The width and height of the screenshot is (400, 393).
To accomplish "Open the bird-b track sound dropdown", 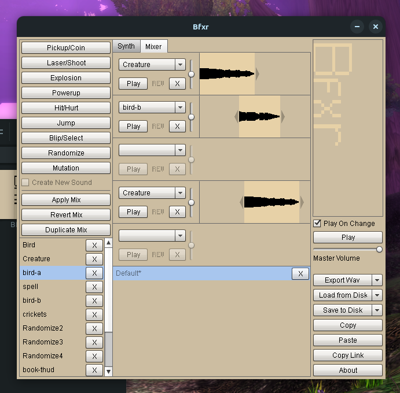I will 180,107.
